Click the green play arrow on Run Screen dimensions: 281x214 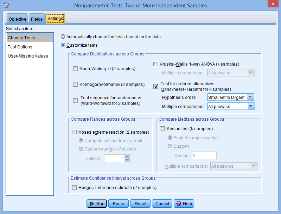point(92,203)
